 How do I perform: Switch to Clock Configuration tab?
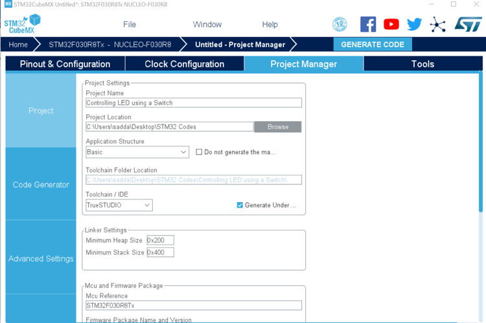pos(185,64)
